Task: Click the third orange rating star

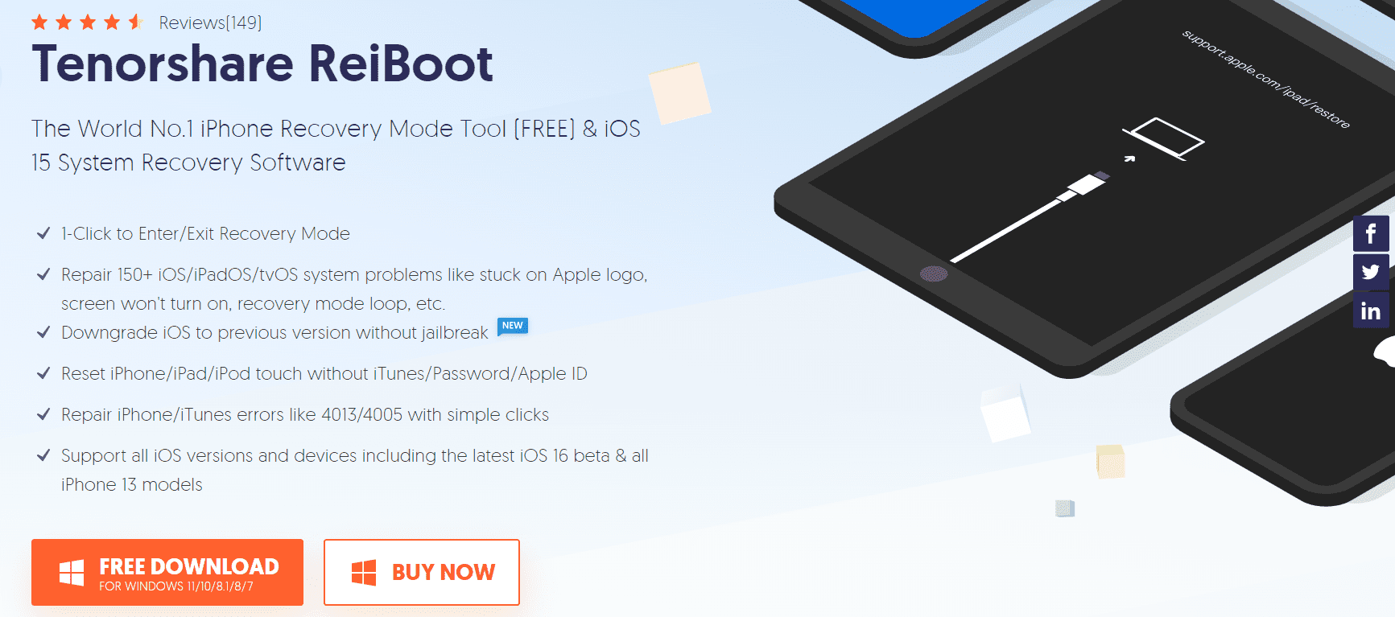Action: coord(88,23)
